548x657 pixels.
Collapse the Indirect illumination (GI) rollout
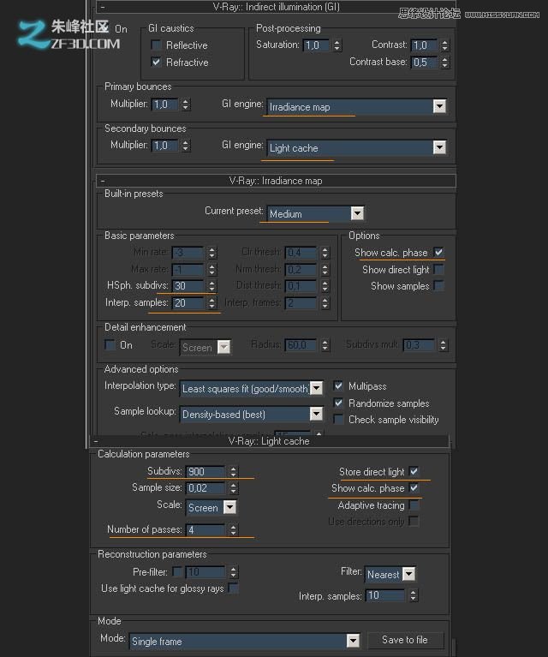click(102, 7)
